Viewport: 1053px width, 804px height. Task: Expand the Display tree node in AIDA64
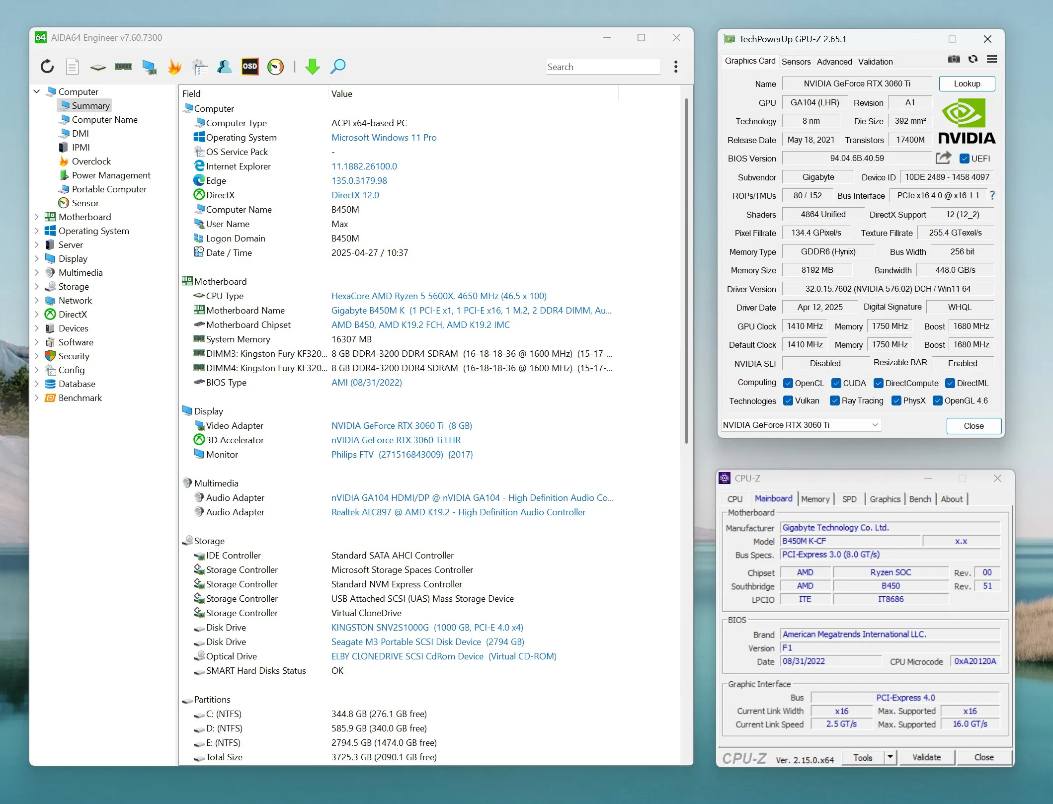click(x=37, y=258)
